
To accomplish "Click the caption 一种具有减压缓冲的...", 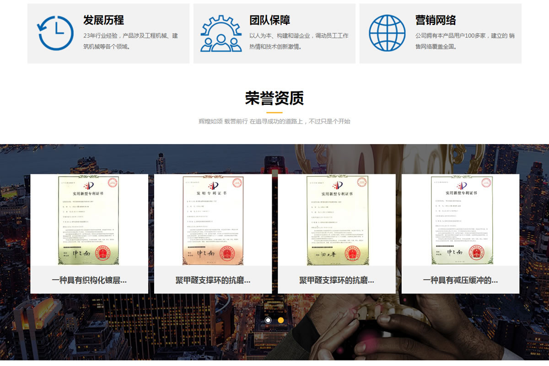I will [x=460, y=280].
